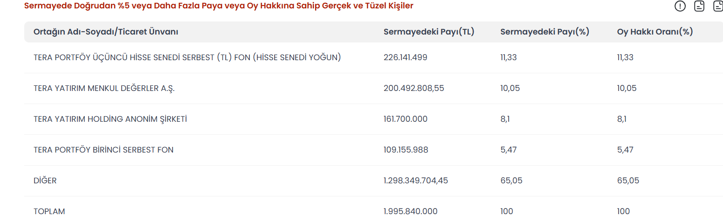Click the rightmost document icon
Screen dimensions: 723x223
point(718,6)
